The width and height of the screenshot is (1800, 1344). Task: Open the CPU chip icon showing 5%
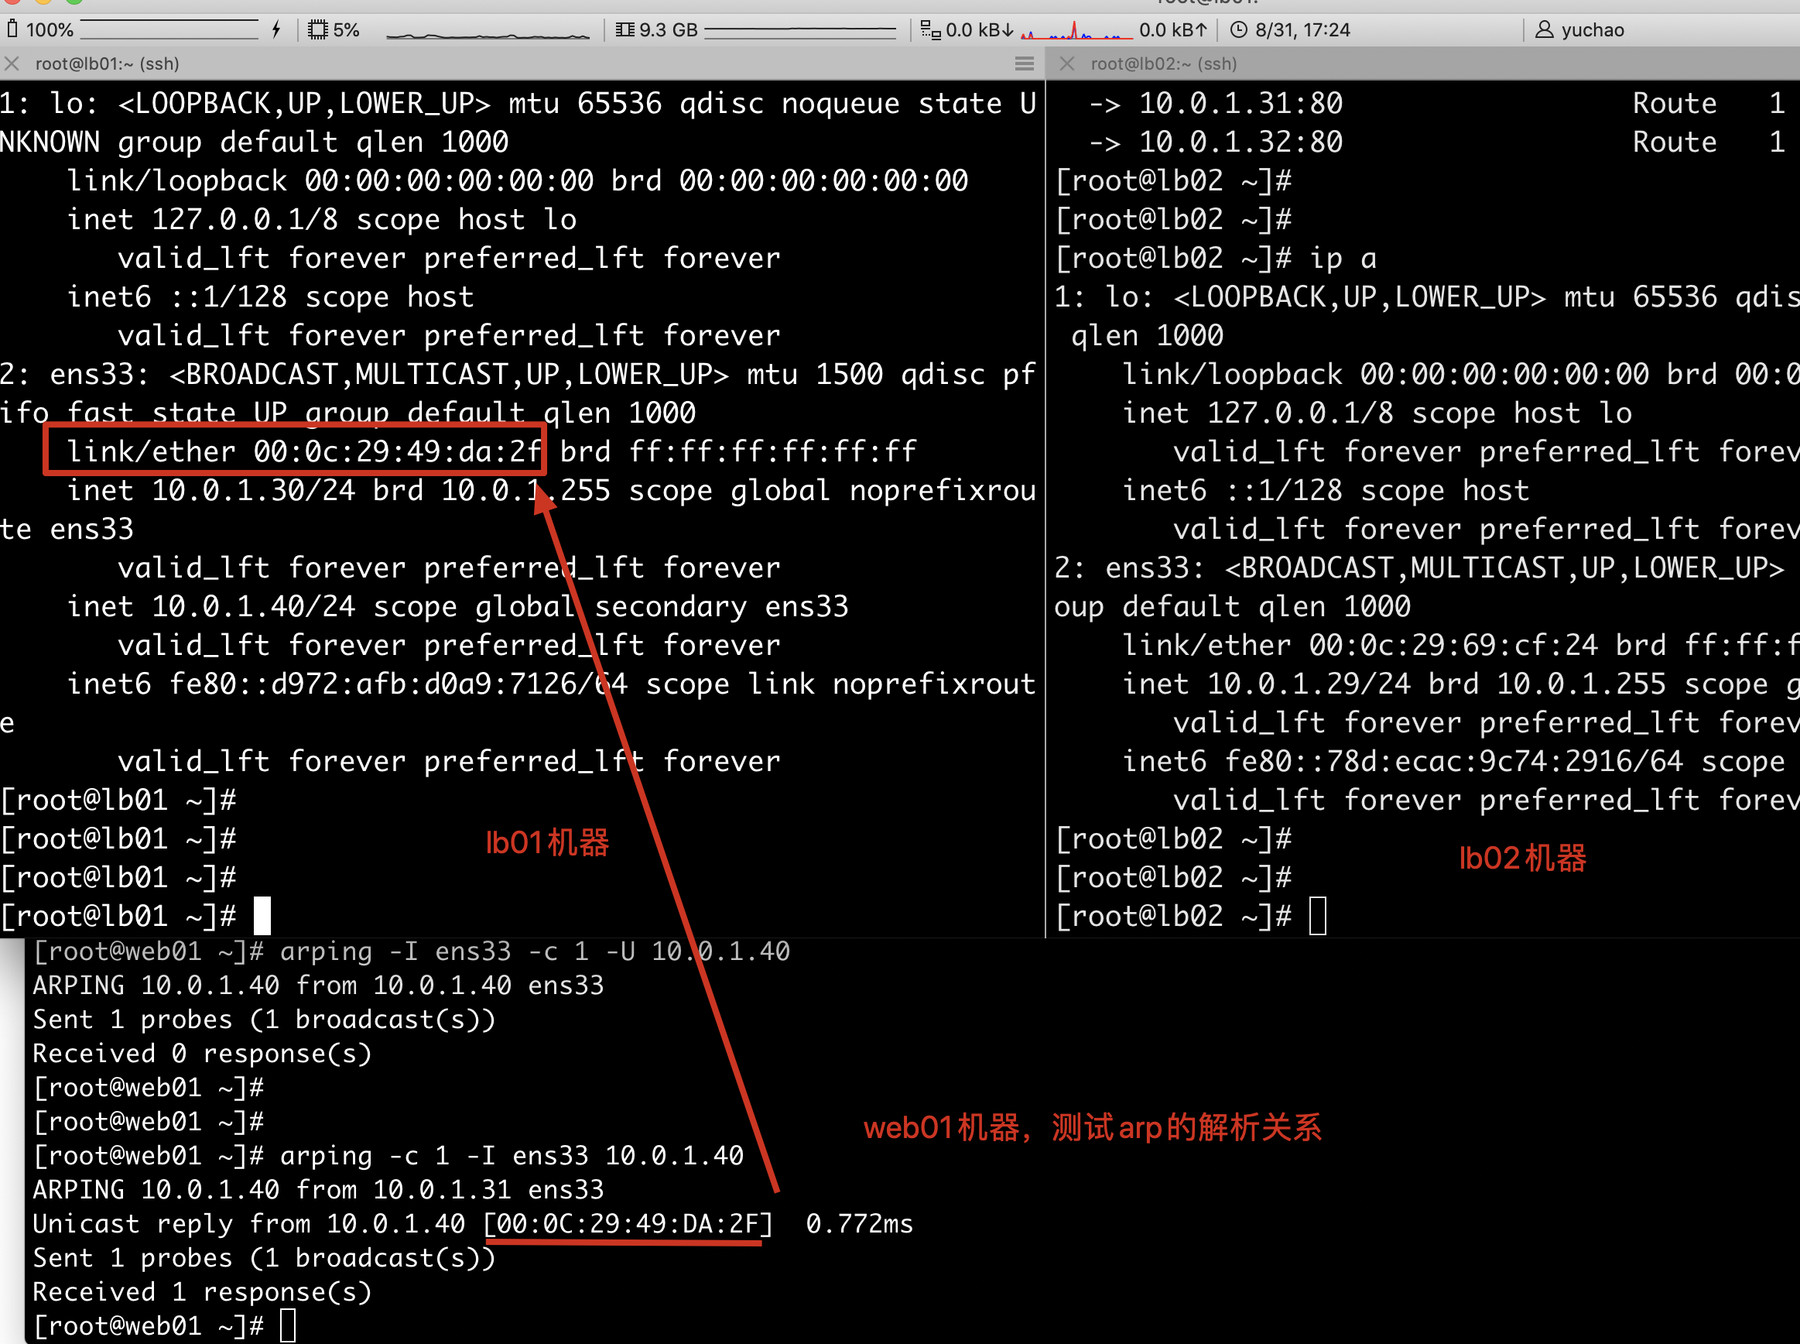tap(318, 30)
